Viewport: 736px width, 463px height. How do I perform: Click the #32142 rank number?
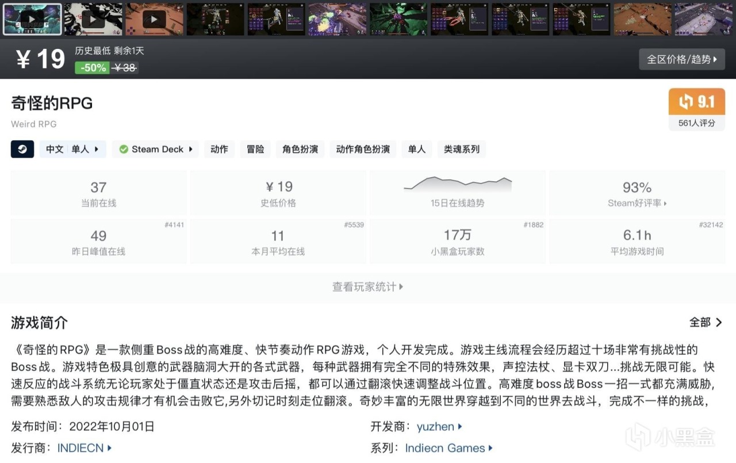coord(711,225)
